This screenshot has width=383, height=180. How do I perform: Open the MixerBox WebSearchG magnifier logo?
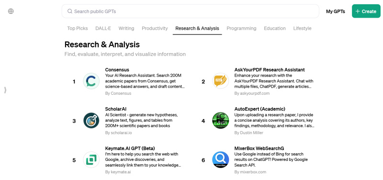220,160
